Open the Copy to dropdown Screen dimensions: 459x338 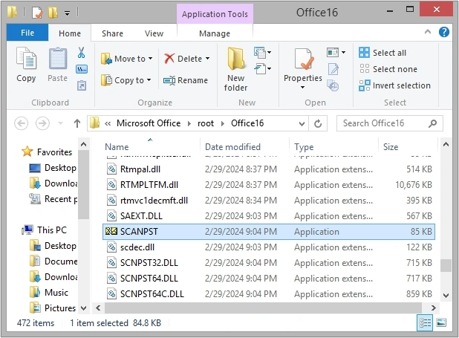click(126, 80)
